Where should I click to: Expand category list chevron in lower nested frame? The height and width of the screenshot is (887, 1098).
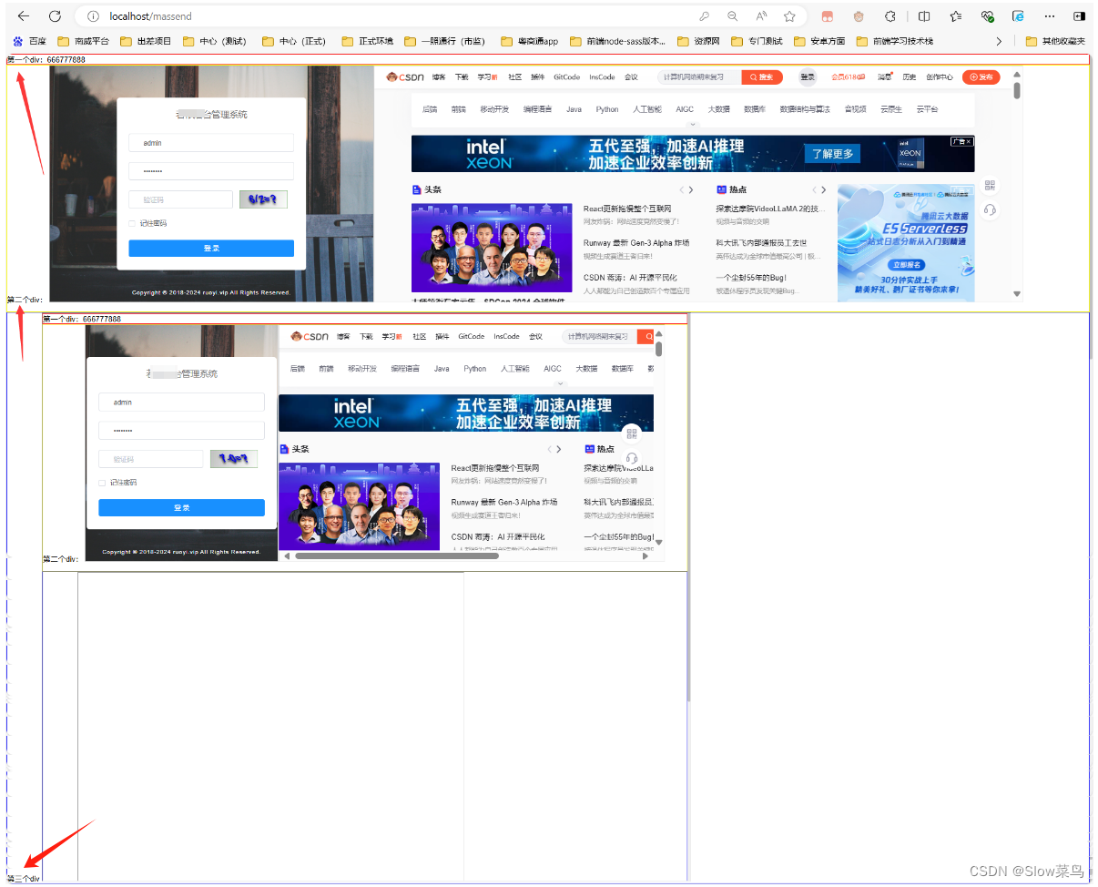click(560, 383)
